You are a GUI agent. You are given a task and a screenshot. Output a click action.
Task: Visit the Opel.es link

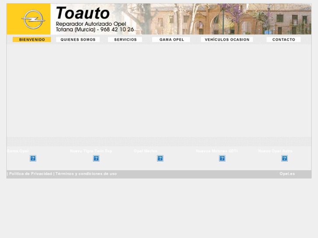click(287, 174)
